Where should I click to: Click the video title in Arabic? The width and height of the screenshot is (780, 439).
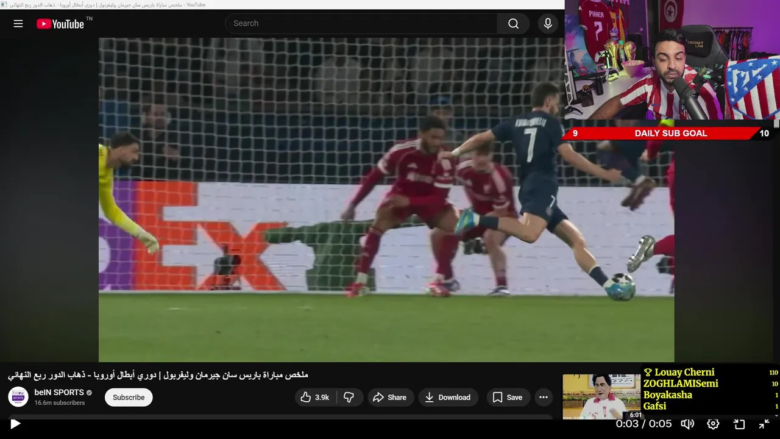point(158,375)
